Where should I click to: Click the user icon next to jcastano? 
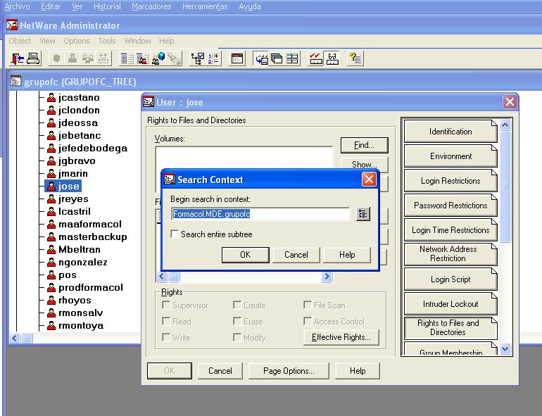(51, 98)
